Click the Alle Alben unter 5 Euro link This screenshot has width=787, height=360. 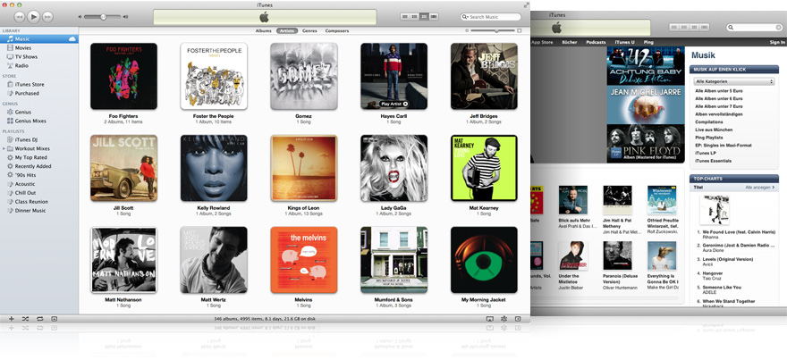pyautogui.click(x=719, y=91)
